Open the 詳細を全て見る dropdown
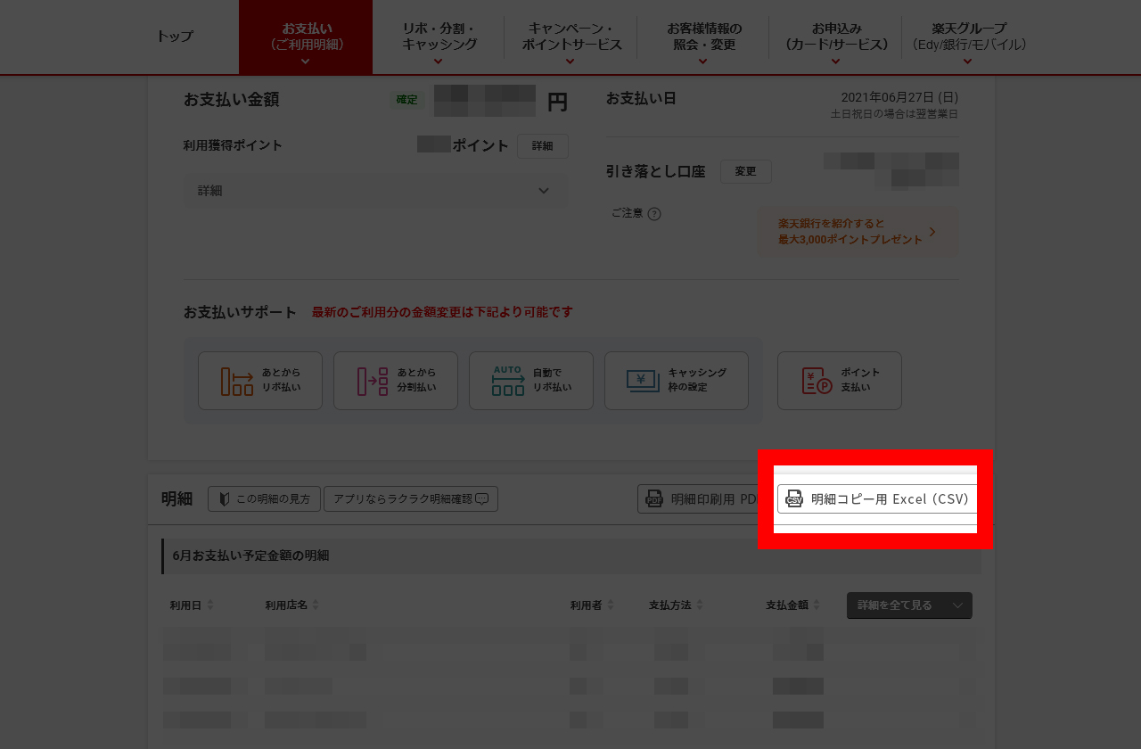This screenshot has height=749, width=1141. pyautogui.click(x=909, y=605)
